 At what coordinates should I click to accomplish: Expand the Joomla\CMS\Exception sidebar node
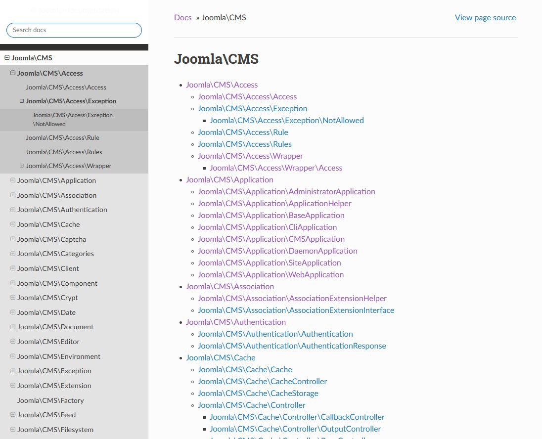coord(13,371)
